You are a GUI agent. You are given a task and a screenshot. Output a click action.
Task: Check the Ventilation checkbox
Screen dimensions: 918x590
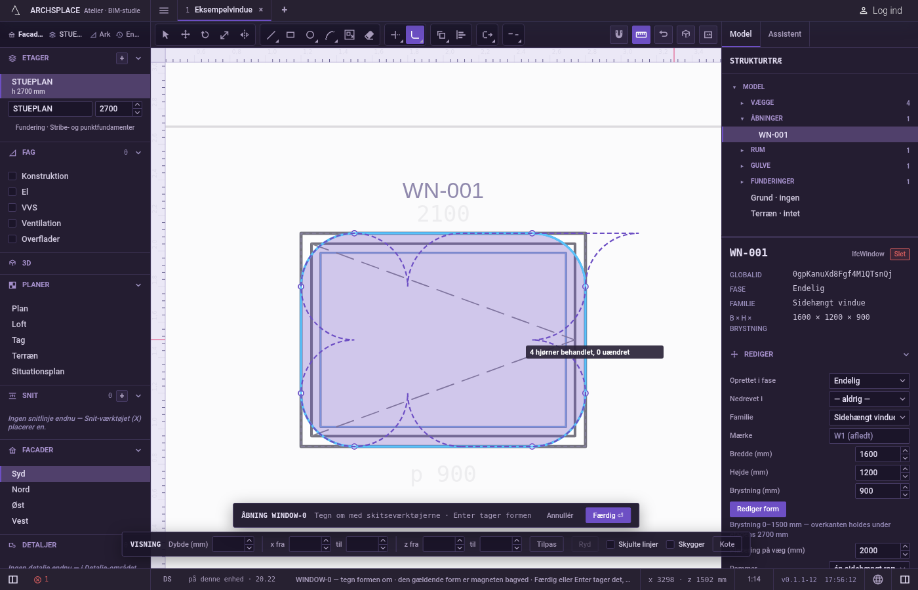point(12,223)
